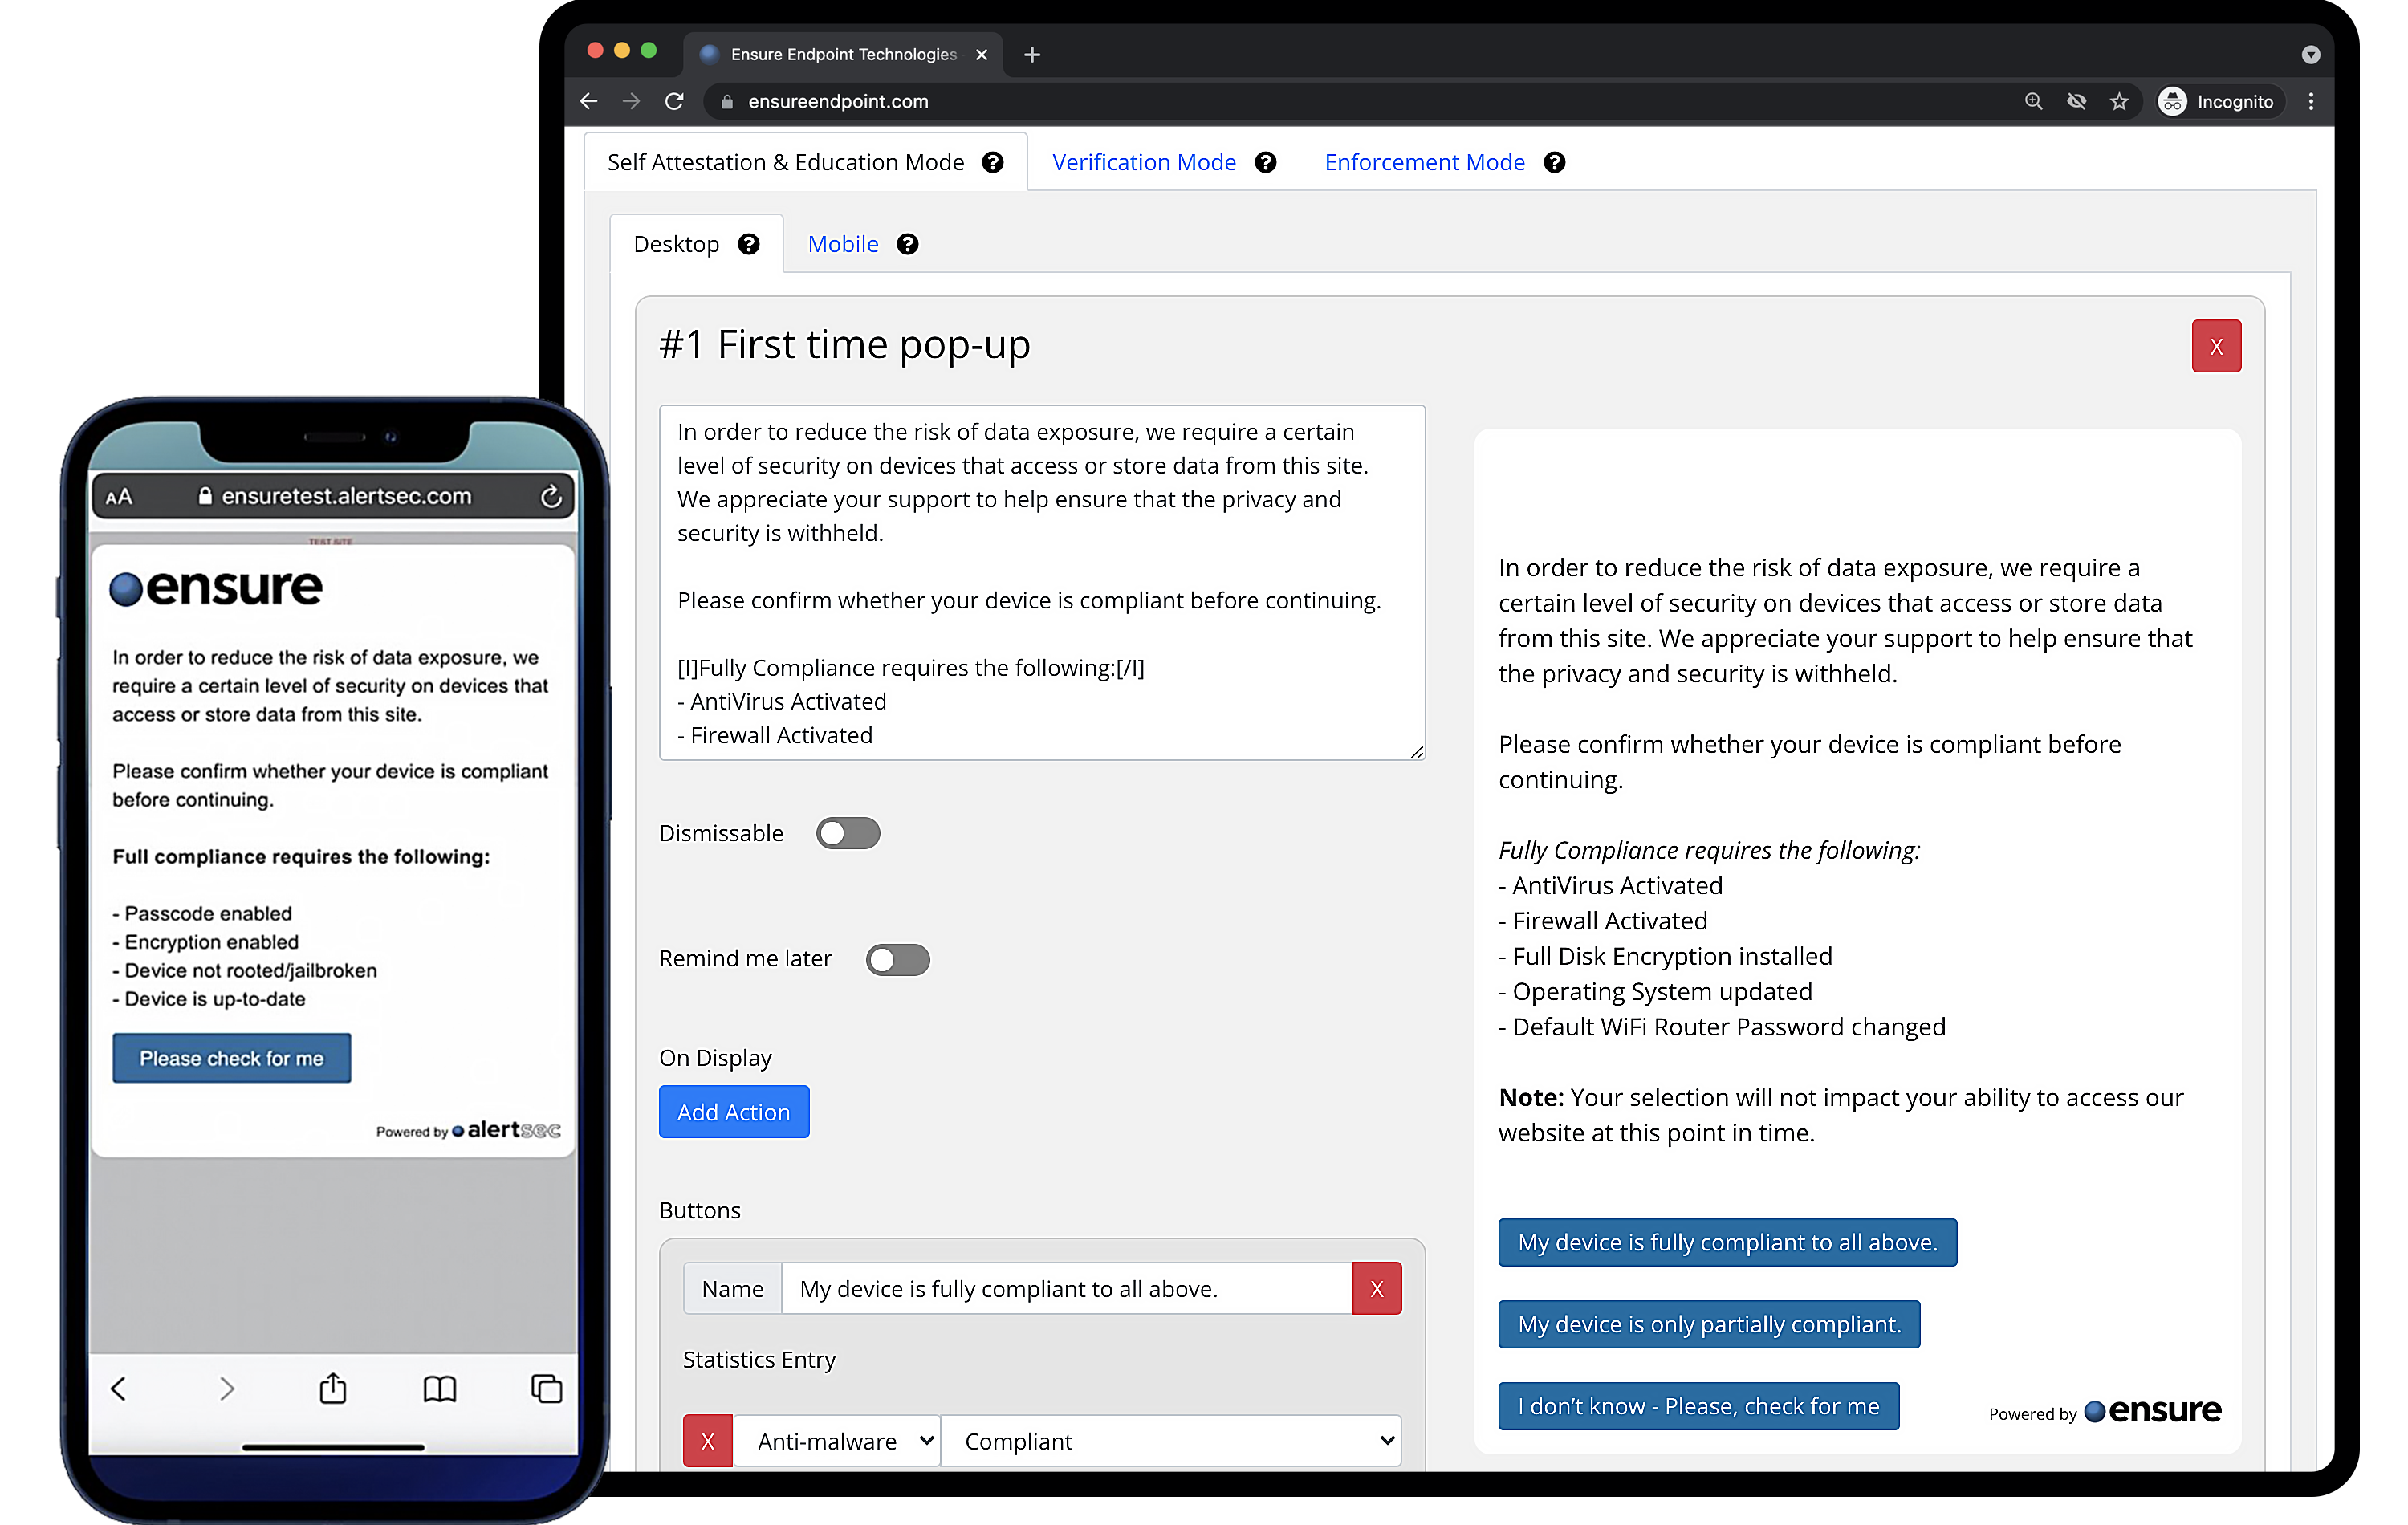Viewport: 2408px width, 1525px height.
Task: Reload the ensureendpoint.com page
Action: pyautogui.click(x=675, y=101)
